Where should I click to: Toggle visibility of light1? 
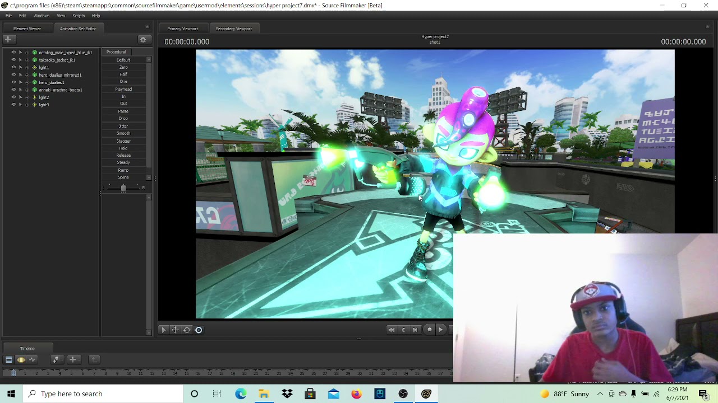click(x=14, y=68)
